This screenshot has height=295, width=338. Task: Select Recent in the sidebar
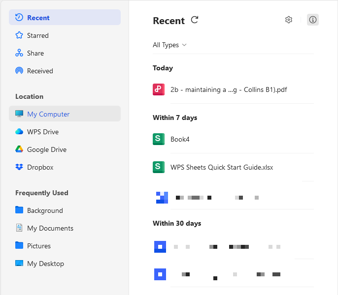click(38, 18)
